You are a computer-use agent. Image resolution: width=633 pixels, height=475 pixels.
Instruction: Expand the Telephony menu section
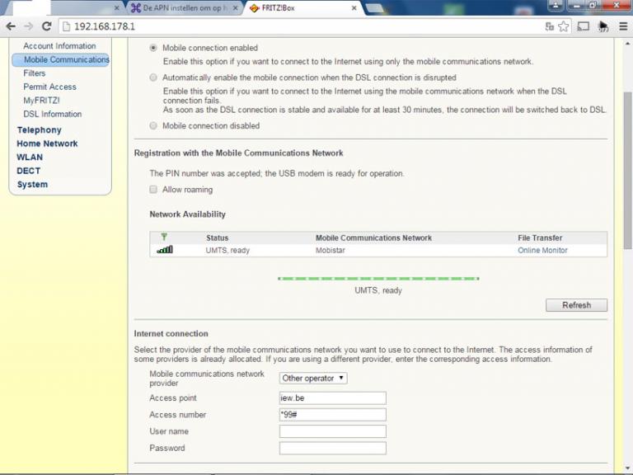tap(39, 130)
